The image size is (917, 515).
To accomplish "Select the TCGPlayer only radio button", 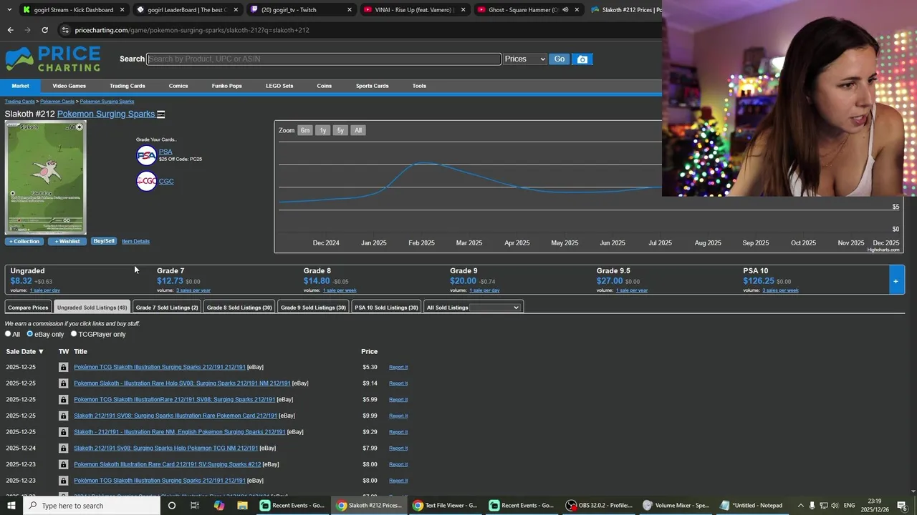I will pos(73,334).
